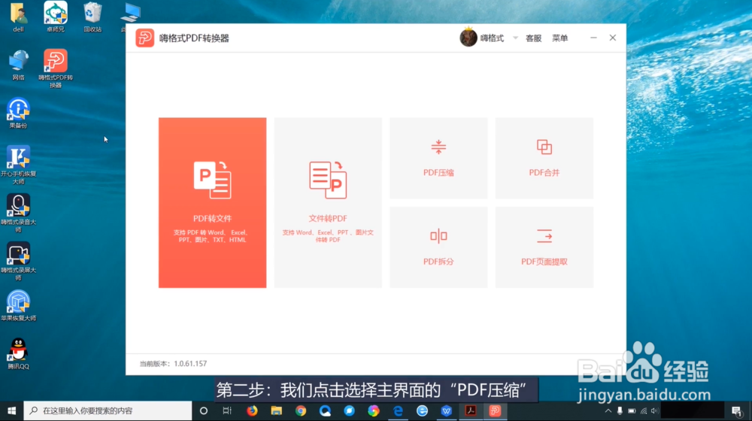752x421 pixels.
Task: Select the PDF拆分 split tool
Action: pos(438,247)
